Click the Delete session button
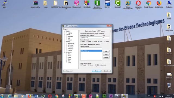 (106, 57)
